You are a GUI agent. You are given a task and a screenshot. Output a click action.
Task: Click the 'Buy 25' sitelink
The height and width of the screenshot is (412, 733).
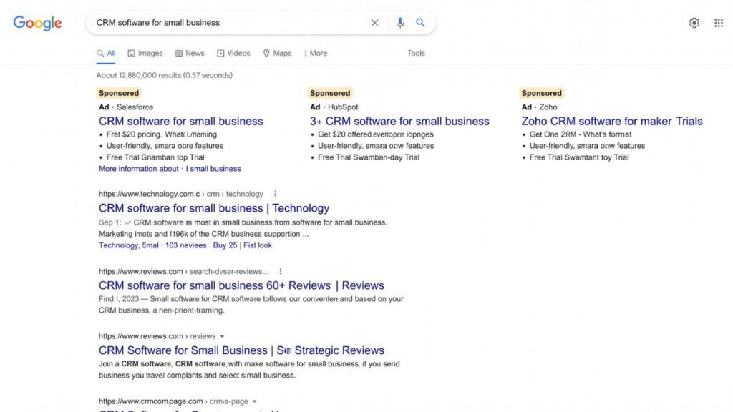225,245
